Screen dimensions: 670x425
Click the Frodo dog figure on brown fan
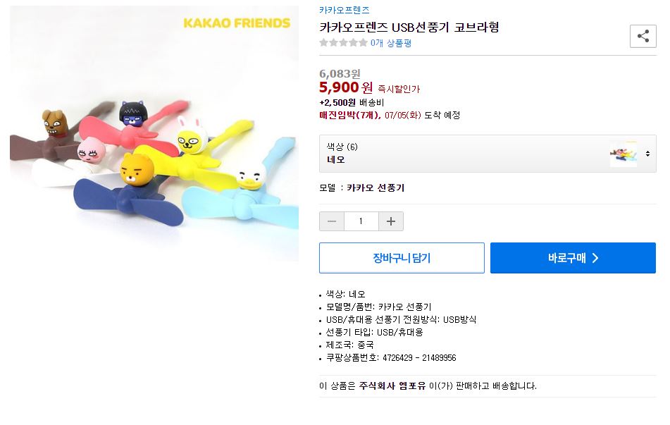tap(56, 124)
